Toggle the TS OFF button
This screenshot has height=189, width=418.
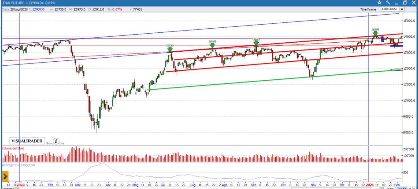point(402,188)
